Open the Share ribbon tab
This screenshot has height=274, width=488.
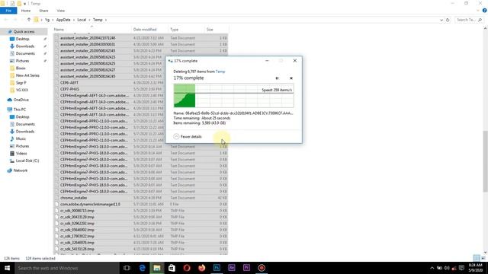43,11
